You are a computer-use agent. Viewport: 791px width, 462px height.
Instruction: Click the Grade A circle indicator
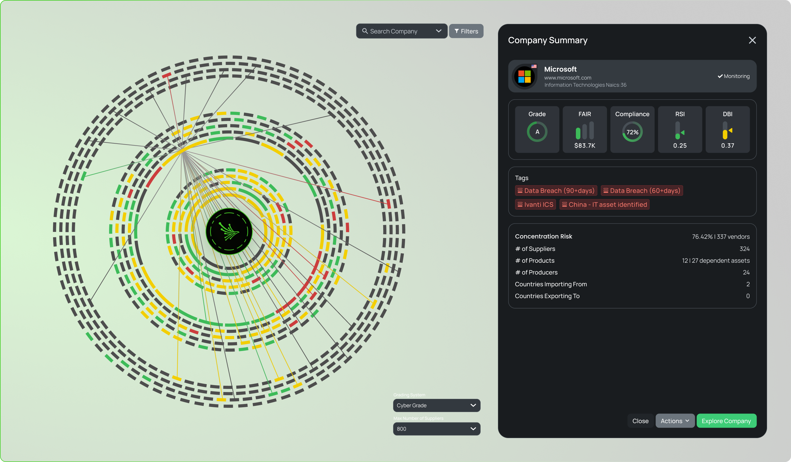pyautogui.click(x=537, y=132)
